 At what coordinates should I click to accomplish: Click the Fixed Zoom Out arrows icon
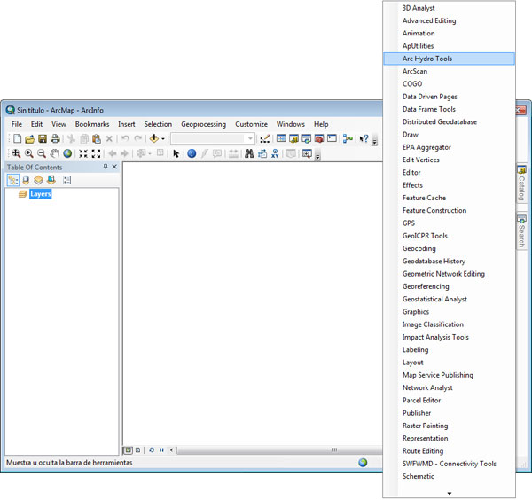click(x=96, y=153)
